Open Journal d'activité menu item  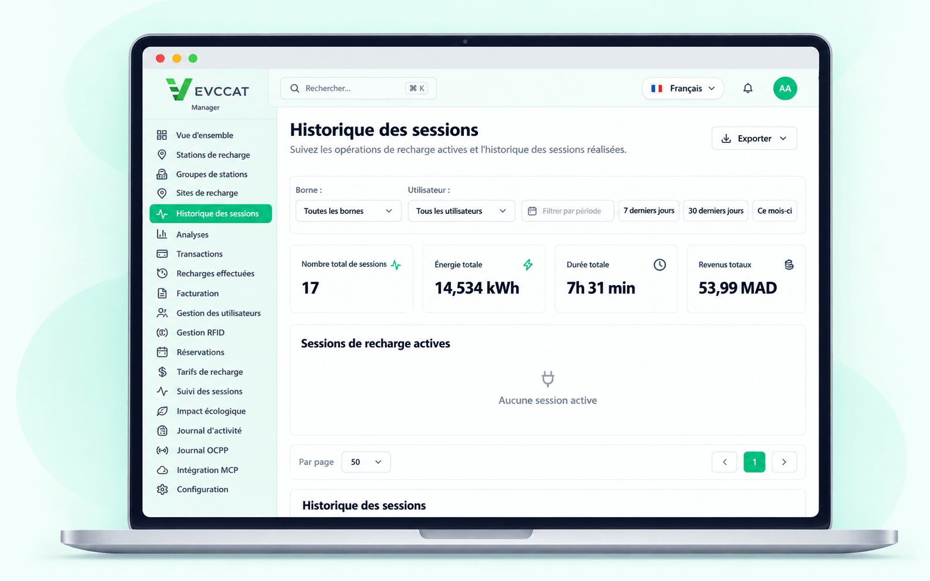(x=209, y=430)
